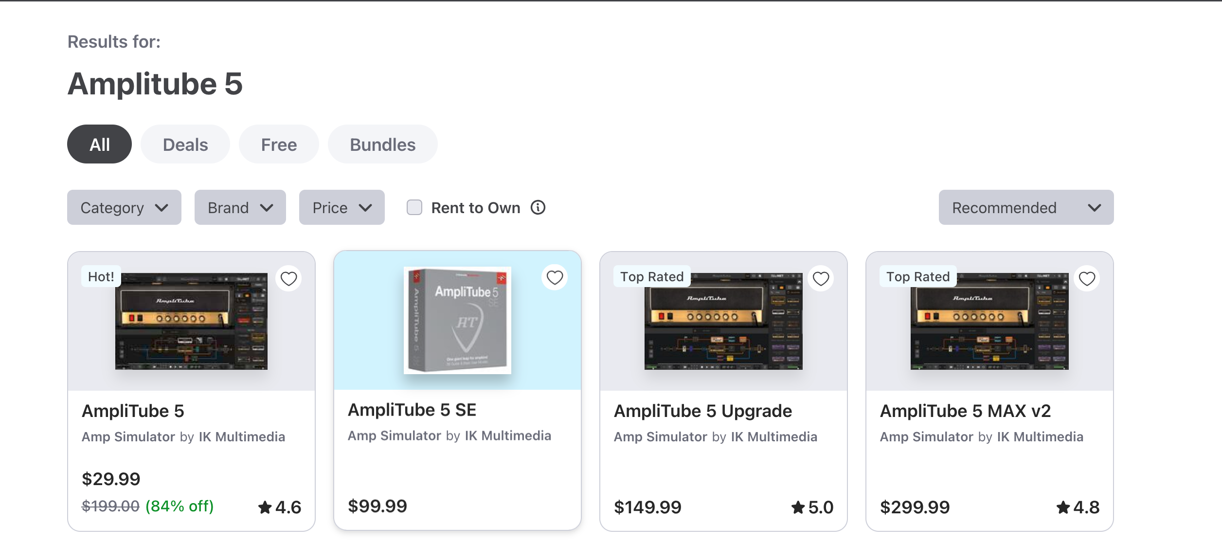Click star rating 5.0 on AmpliTube 5 Upgrade

pyautogui.click(x=812, y=507)
